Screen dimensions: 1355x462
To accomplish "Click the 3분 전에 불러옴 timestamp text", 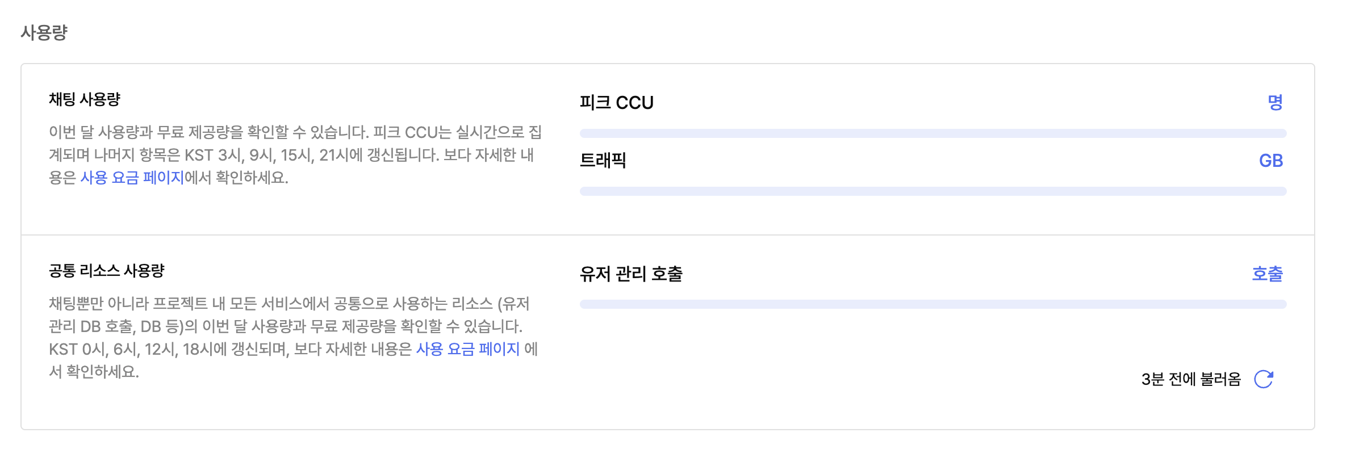I will tap(1190, 379).
